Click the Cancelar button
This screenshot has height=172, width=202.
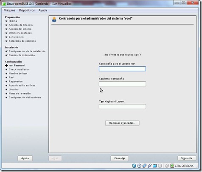pos(120,158)
